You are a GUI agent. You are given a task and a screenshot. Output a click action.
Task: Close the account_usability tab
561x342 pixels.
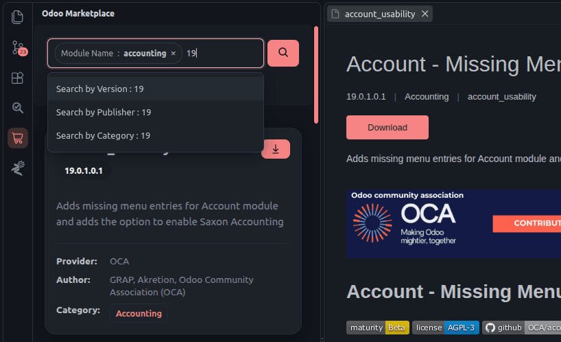click(x=425, y=14)
